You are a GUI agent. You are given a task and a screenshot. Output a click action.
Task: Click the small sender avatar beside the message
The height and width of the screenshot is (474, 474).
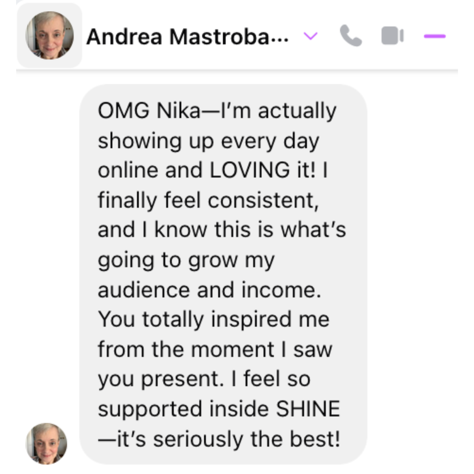pos(46,444)
